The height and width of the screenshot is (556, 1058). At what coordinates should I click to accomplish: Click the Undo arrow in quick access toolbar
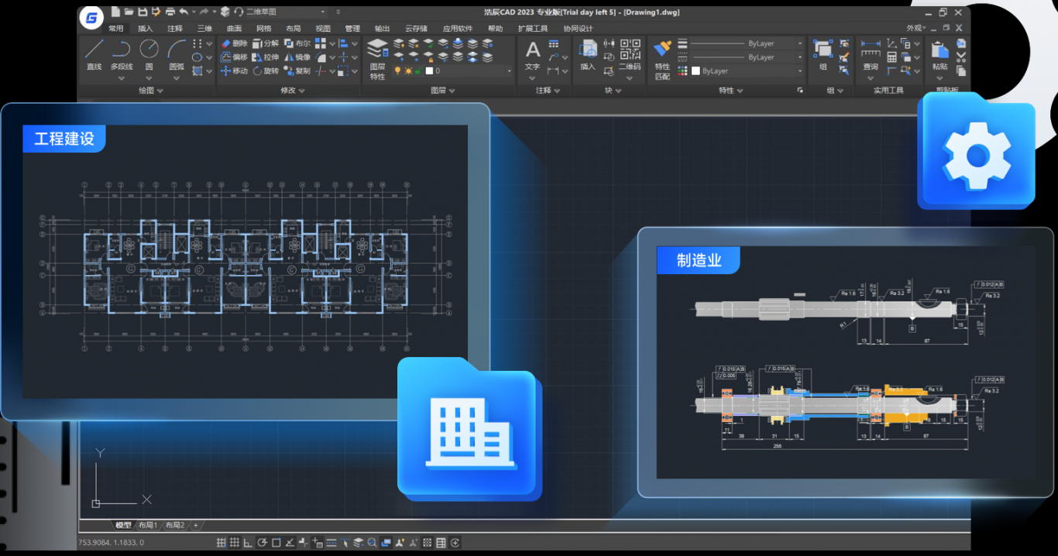click(x=184, y=12)
